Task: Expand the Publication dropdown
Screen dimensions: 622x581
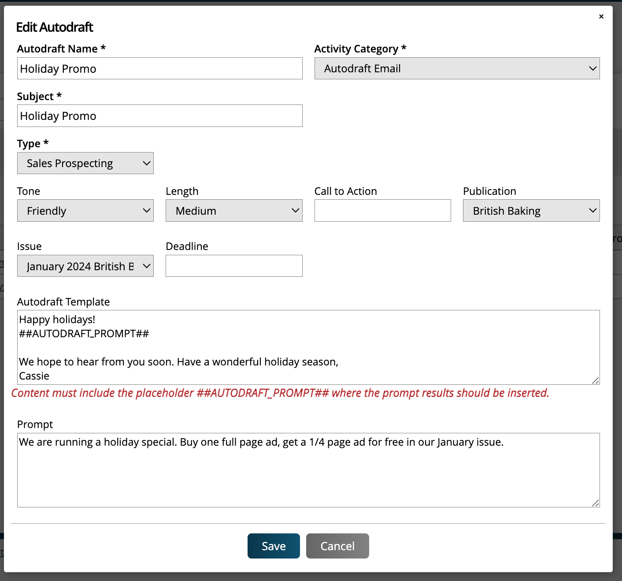Action: (x=531, y=211)
